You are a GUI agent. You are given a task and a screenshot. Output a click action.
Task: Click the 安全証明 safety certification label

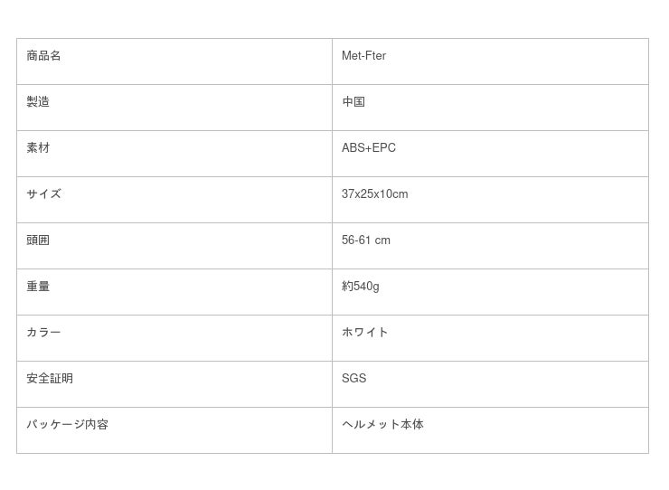(50, 379)
